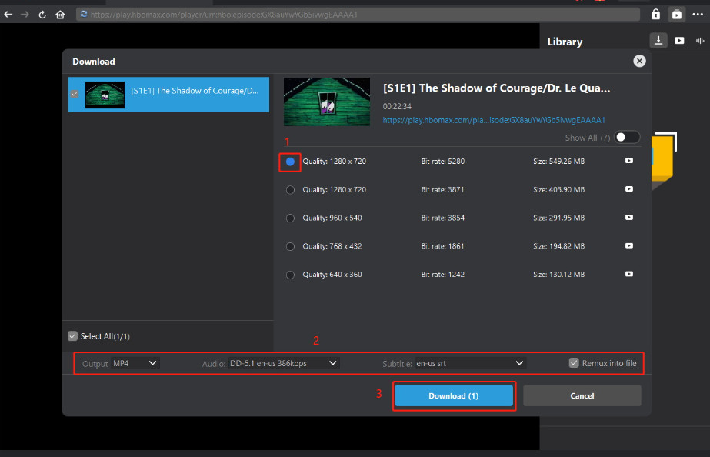Click video icon on the 403.90 MB row
The image size is (710, 457).
point(629,188)
